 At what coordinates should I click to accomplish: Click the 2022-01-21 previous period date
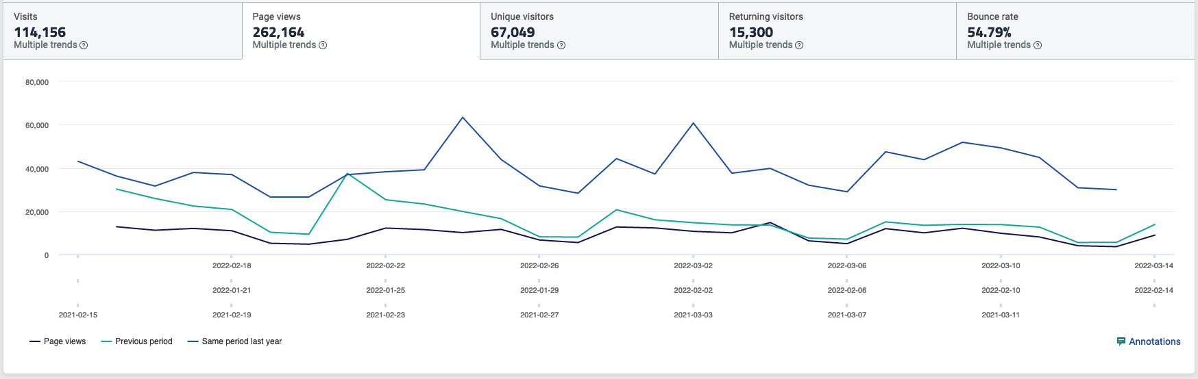click(x=232, y=290)
